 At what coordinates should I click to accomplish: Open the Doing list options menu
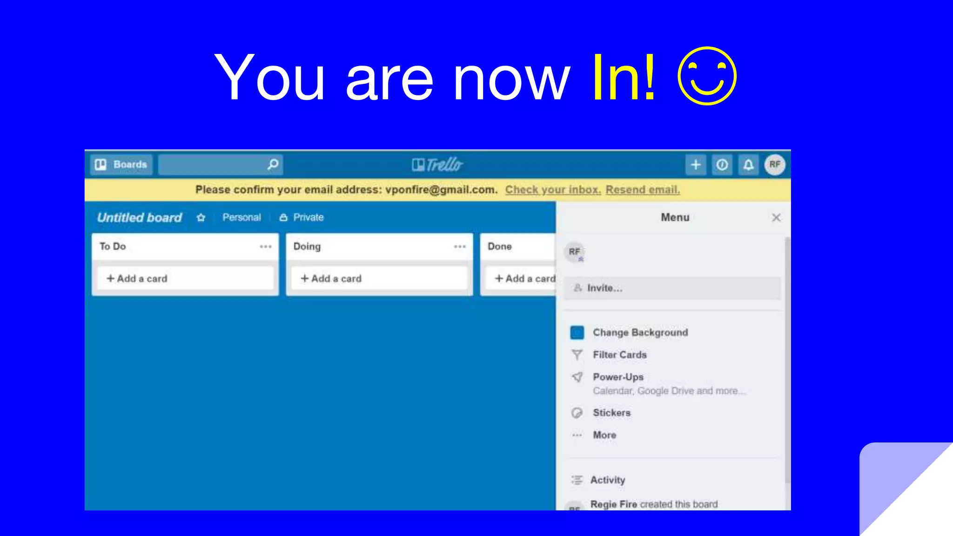tap(460, 247)
